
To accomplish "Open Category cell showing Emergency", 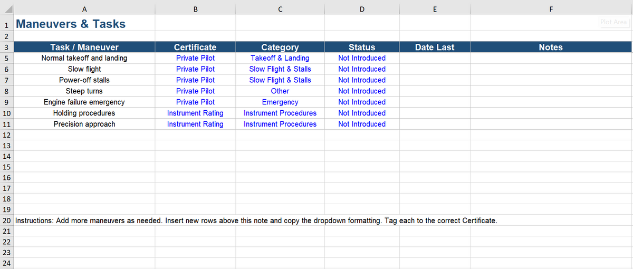I will pos(280,102).
